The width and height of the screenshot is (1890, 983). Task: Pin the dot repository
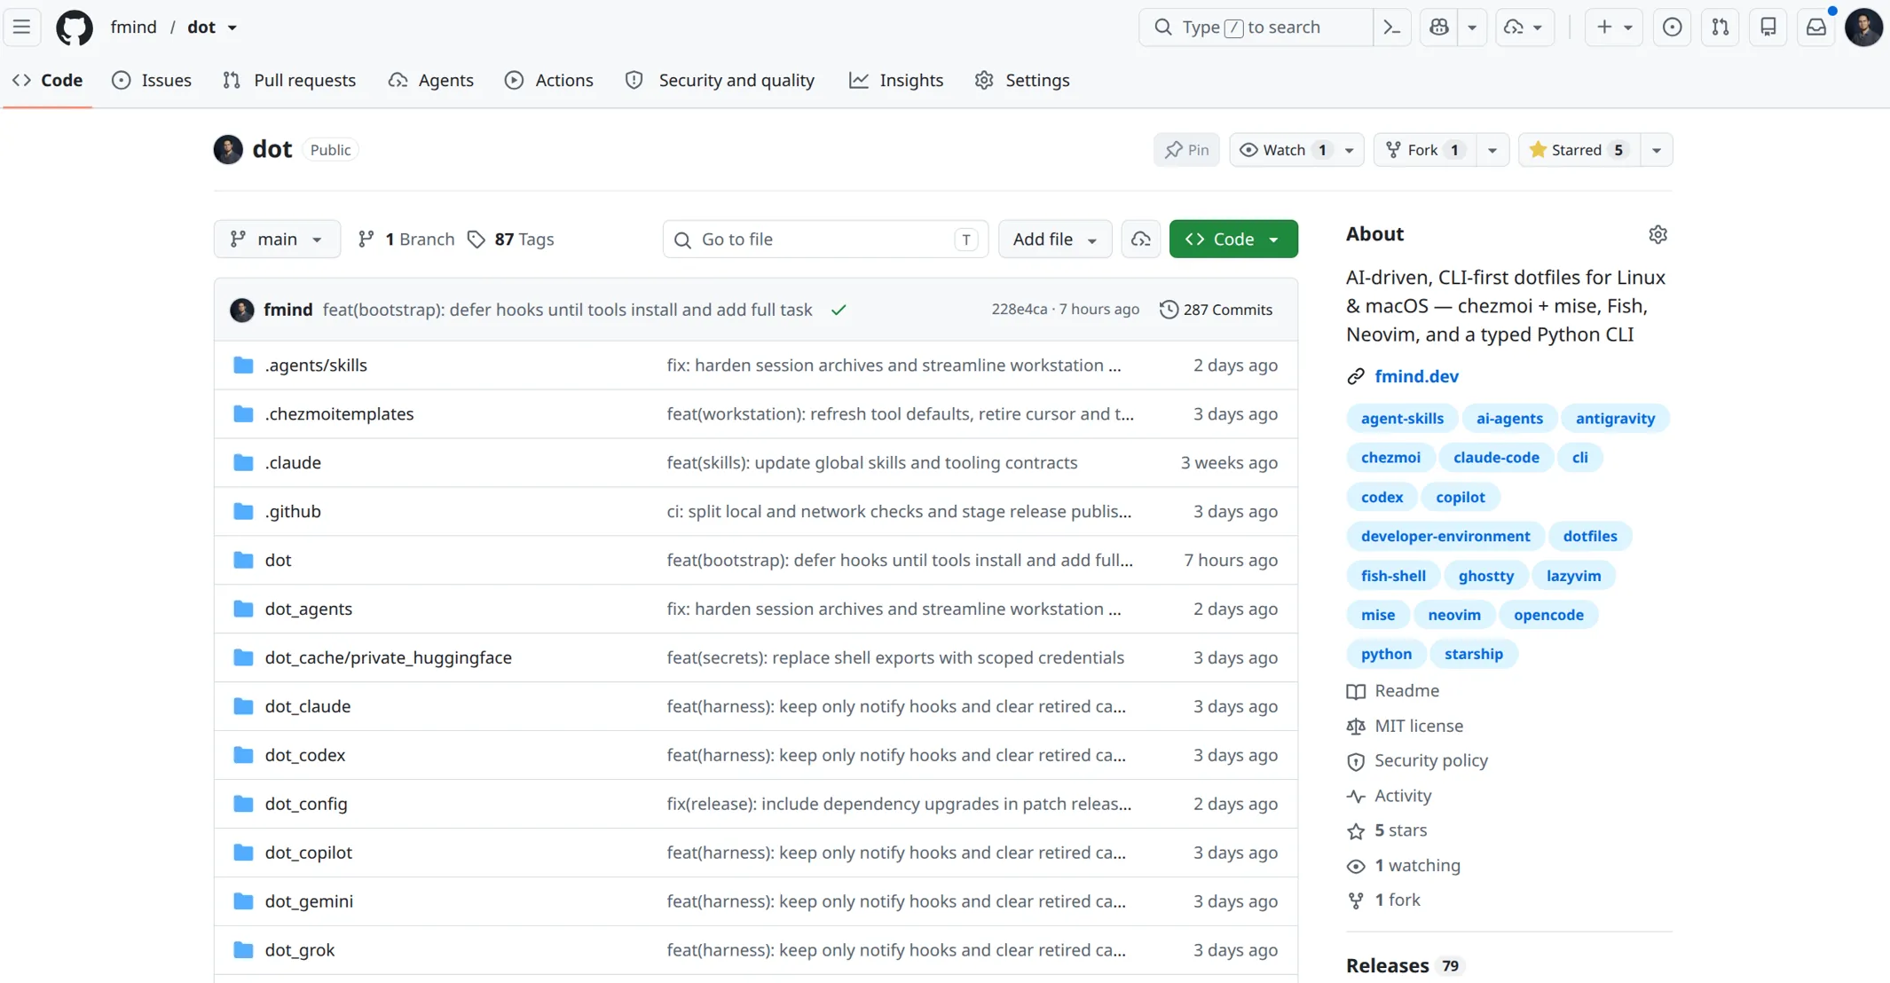(x=1186, y=150)
